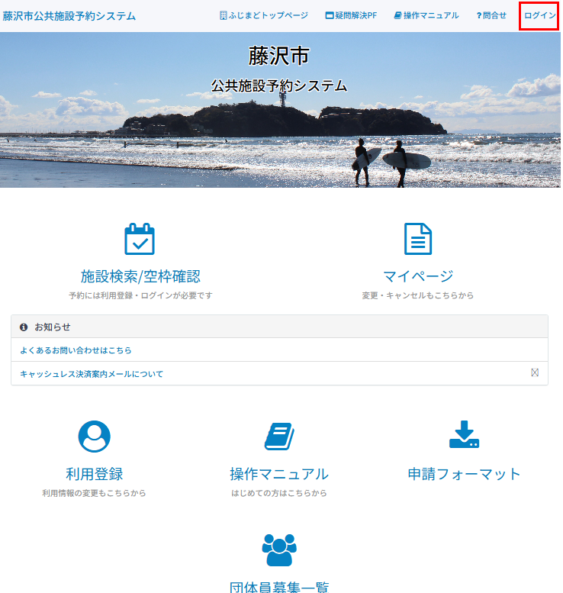Click ログイン in the navigation bar
The image size is (563, 593).
pos(539,15)
